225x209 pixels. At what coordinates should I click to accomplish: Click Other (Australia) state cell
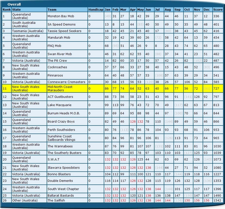[x=25, y=201]
